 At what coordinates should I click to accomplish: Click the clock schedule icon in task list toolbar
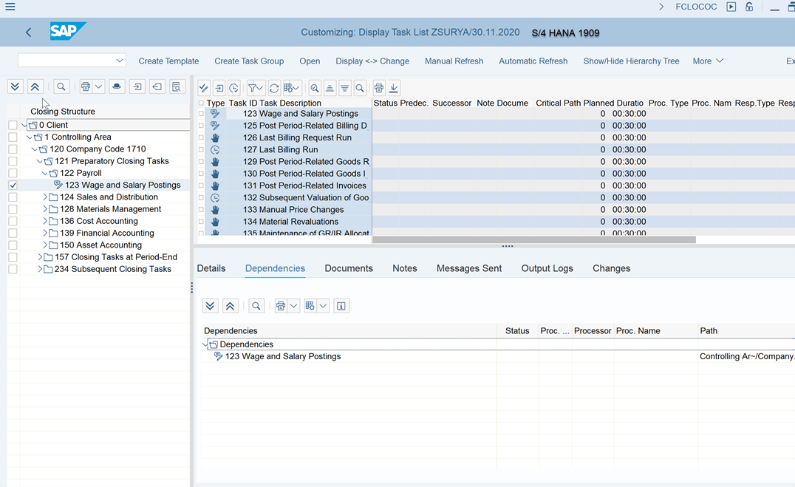pyautogui.click(x=233, y=88)
